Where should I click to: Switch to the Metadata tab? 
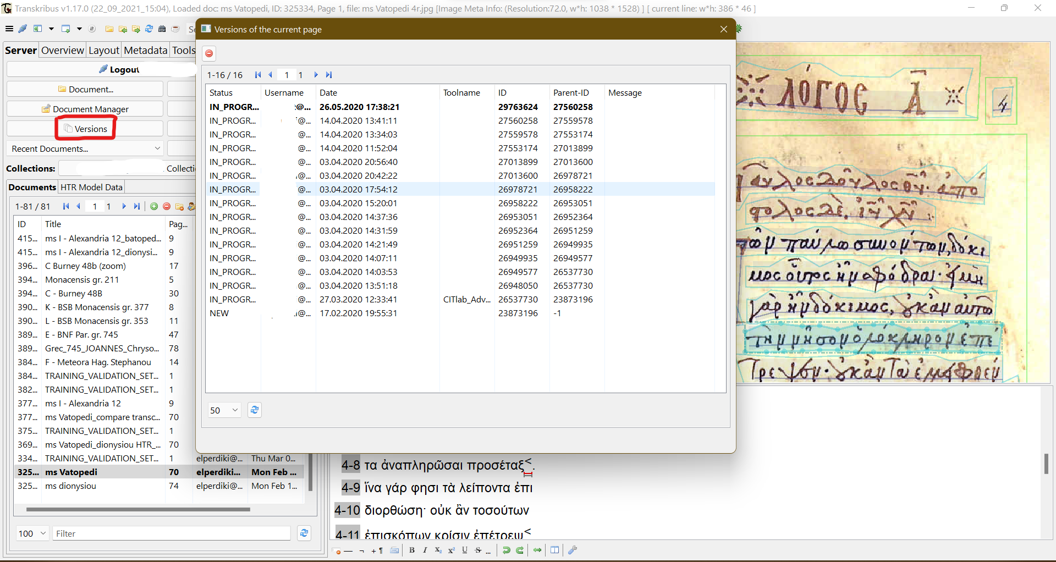click(145, 50)
